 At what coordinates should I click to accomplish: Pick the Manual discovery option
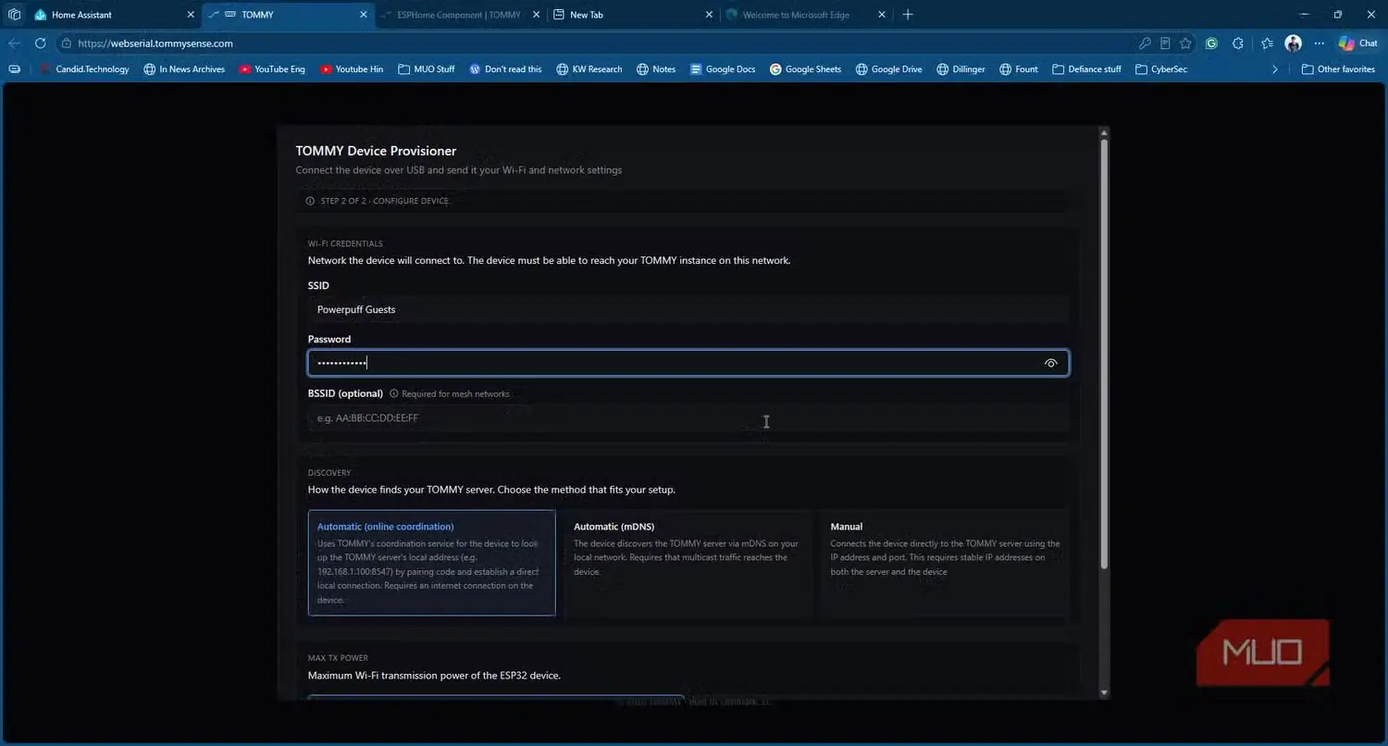[945, 563]
